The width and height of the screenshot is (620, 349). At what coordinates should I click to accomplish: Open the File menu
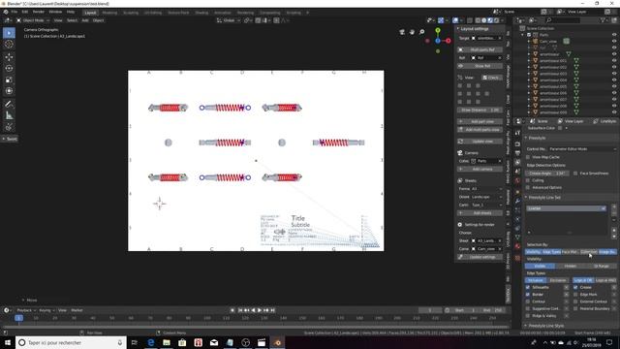pos(15,12)
